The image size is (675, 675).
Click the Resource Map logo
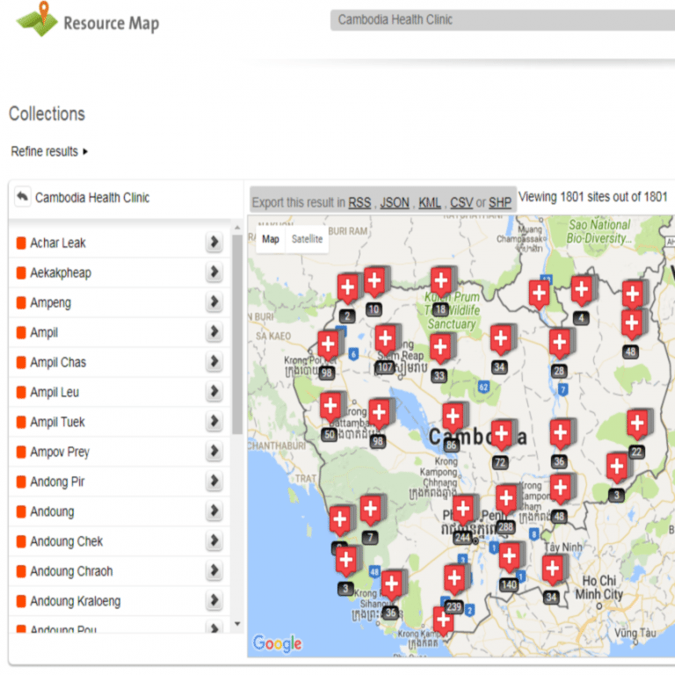click(87, 21)
